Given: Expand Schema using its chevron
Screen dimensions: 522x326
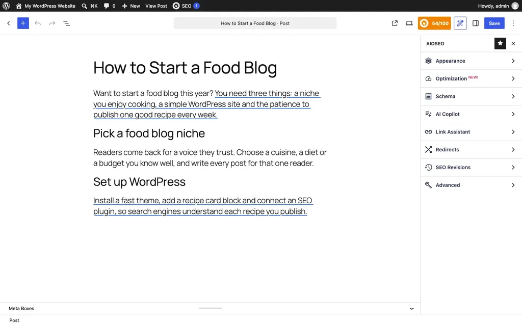Looking at the screenshot, I should pyautogui.click(x=513, y=96).
